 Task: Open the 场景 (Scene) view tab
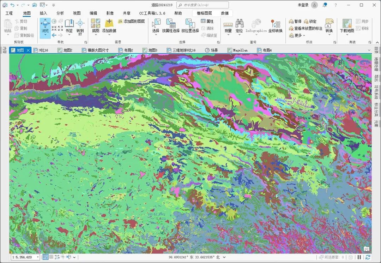(211, 50)
